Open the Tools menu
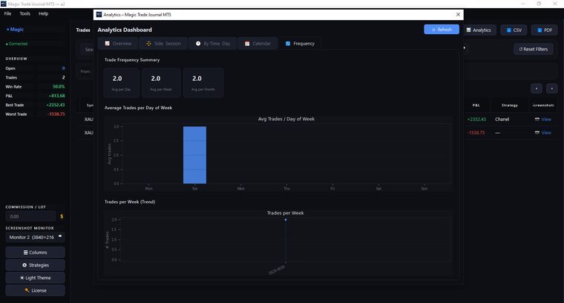The width and height of the screenshot is (564, 303). 24,13
